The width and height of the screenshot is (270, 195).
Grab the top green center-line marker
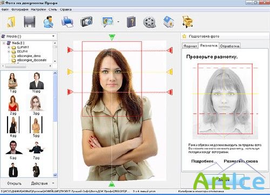click(112, 37)
